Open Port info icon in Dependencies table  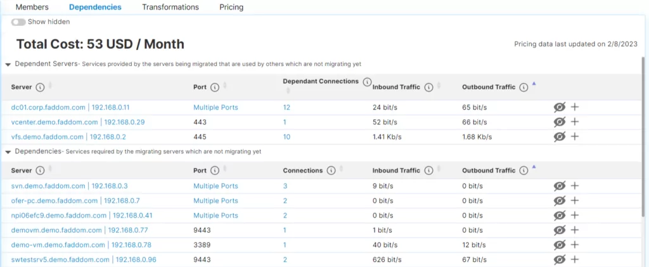pyautogui.click(x=214, y=171)
